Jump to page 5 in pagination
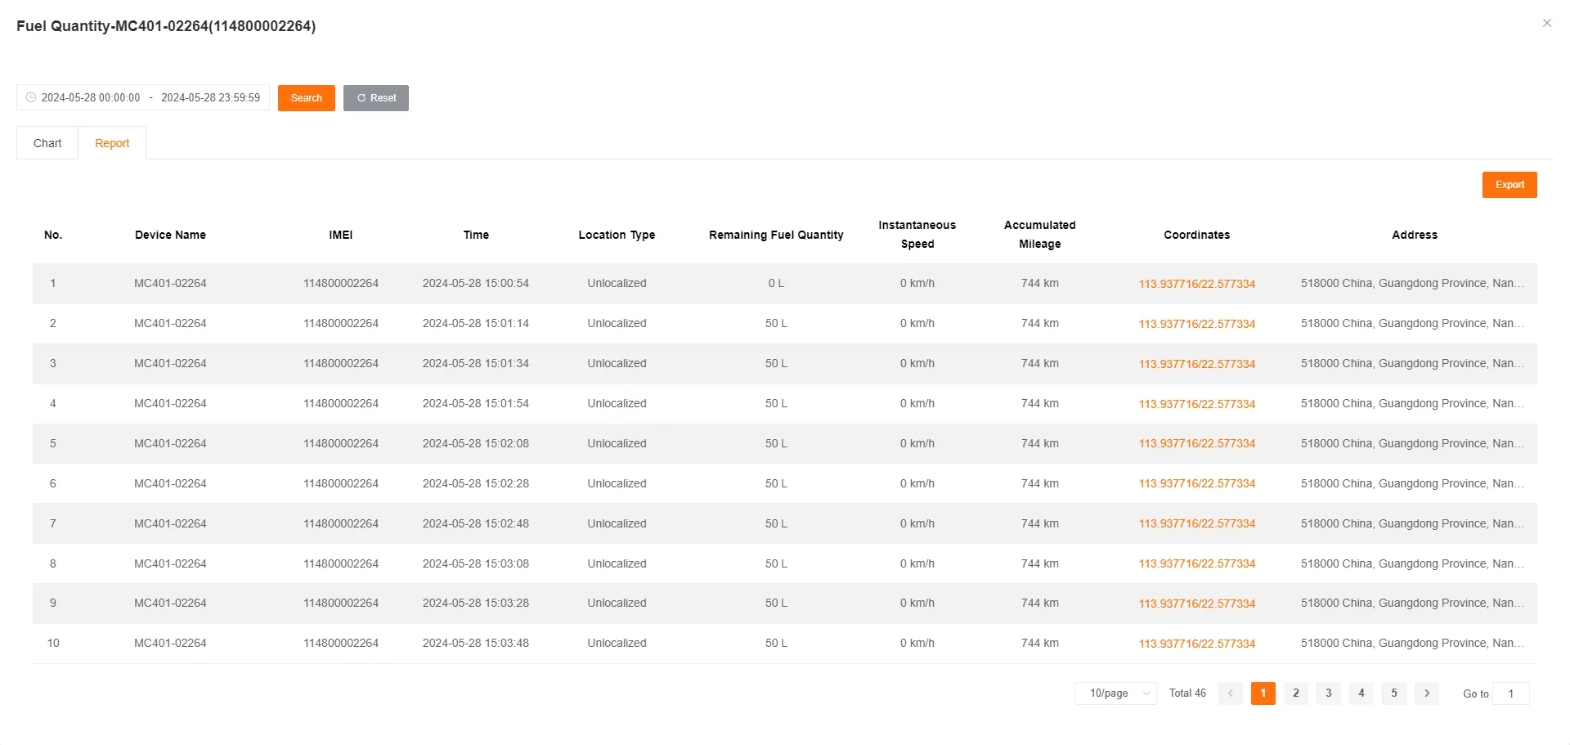The image size is (1570, 745). tap(1393, 693)
